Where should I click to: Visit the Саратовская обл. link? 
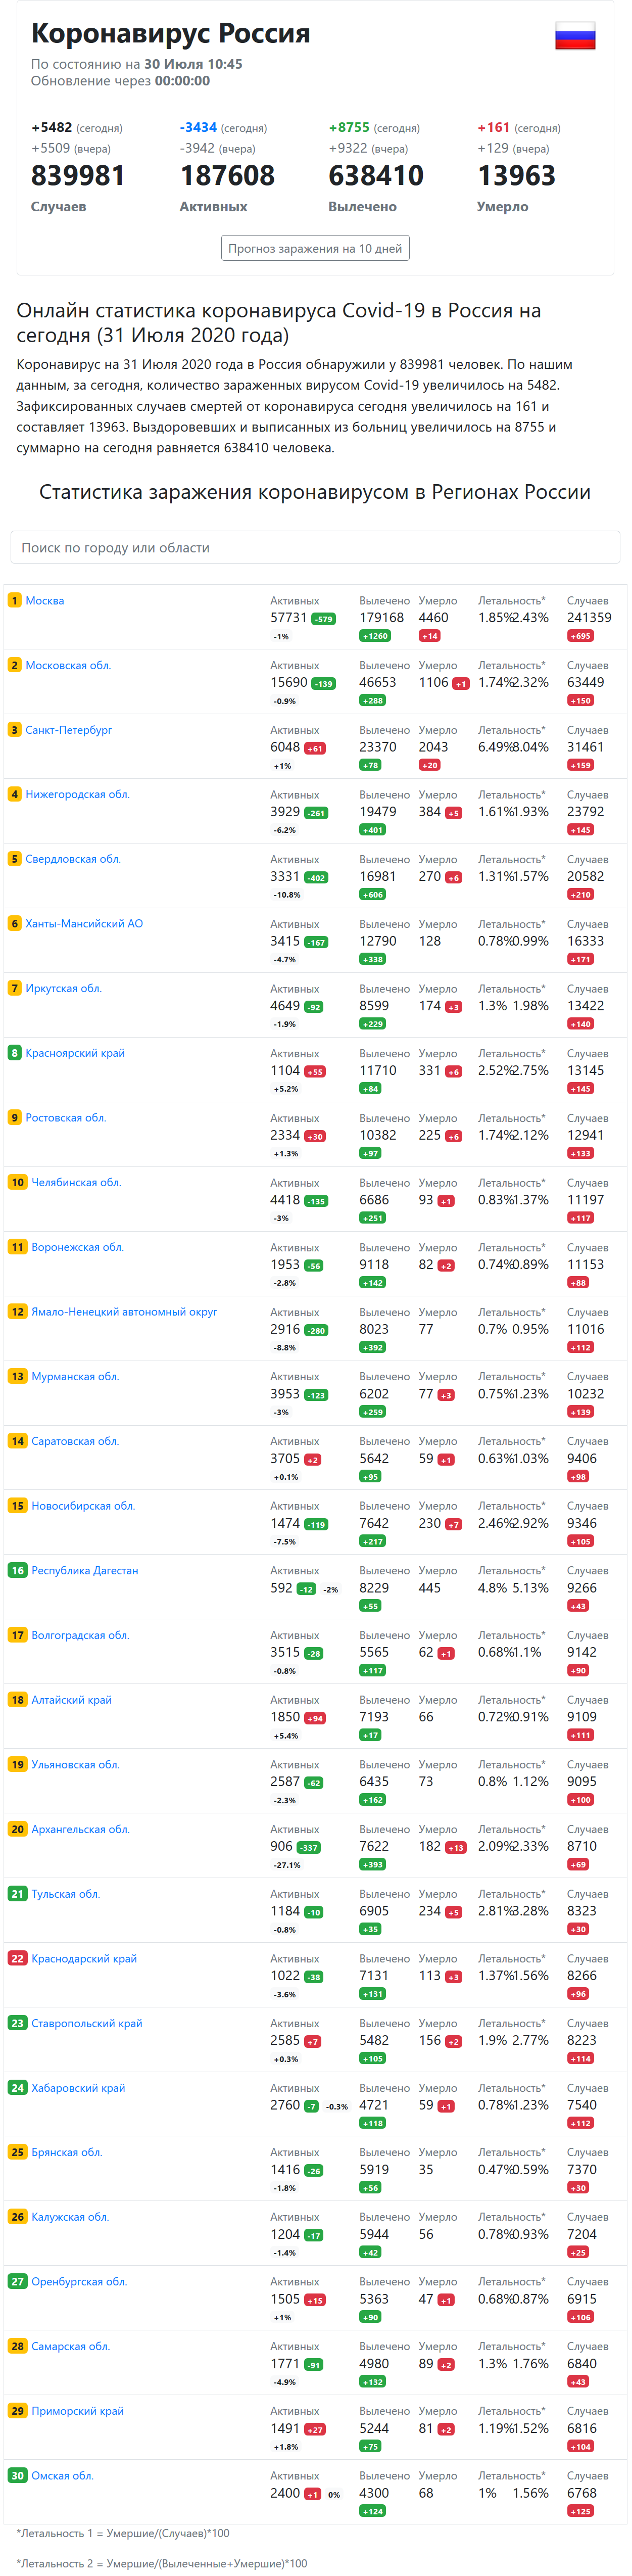coord(75,1441)
